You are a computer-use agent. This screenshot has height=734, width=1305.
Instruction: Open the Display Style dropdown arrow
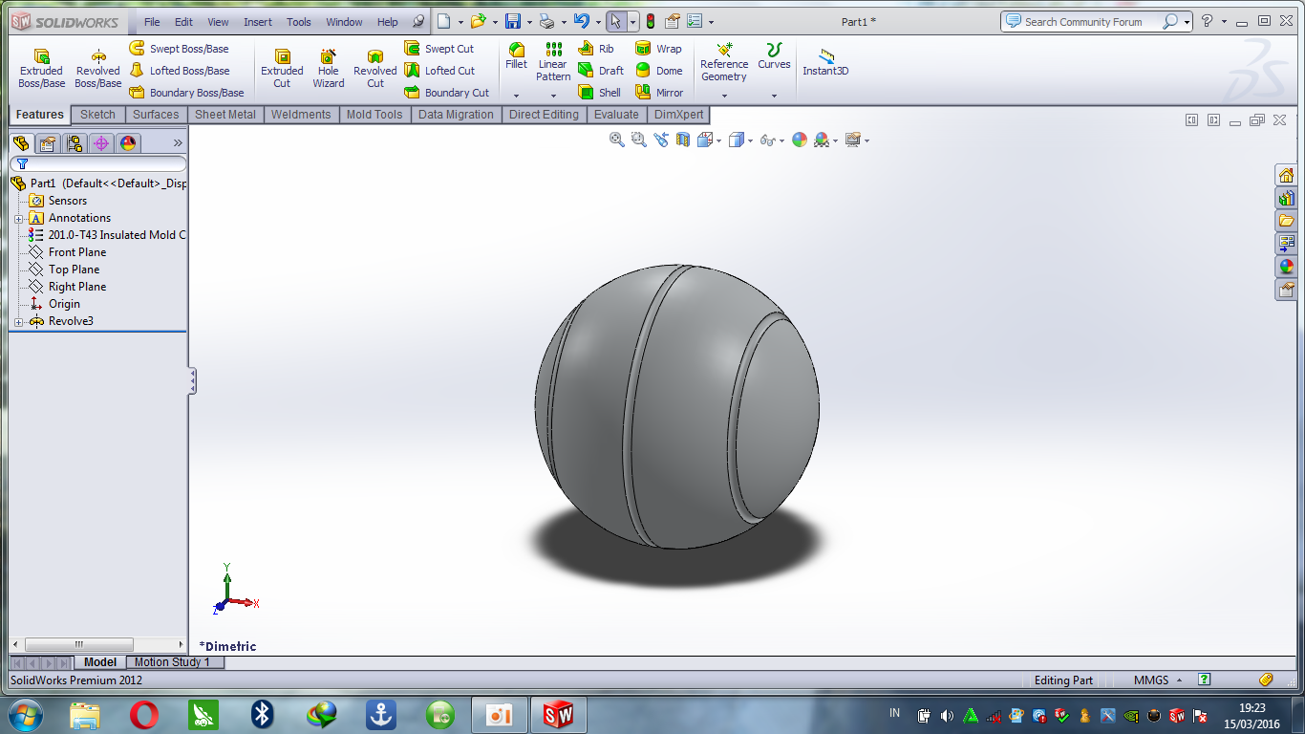pyautogui.click(x=750, y=140)
